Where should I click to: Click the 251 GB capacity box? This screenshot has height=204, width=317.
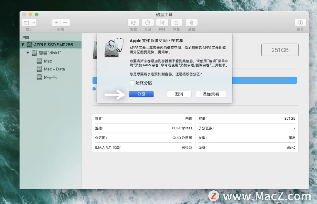280,50
